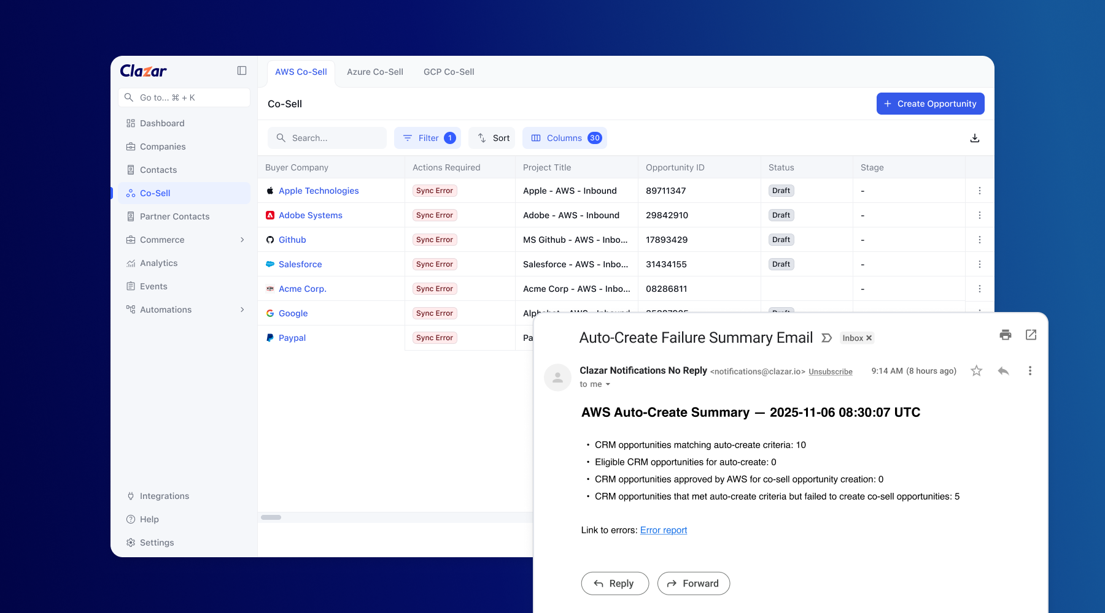Open row menu for Acme Corp.
Viewport: 1105px width, 613px height.
980,289
